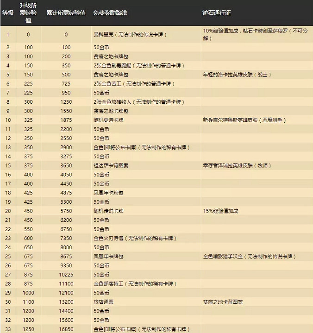Click cumulative experience value 13200
Image resolution: width=313 pixels, height=333 pixels.
click(x=66, y=302)
